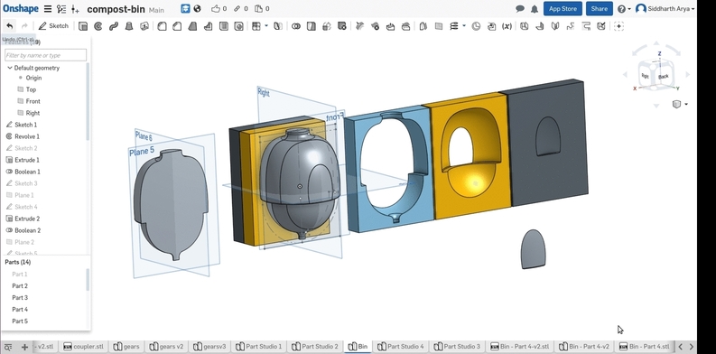Toggle visibility of Part 1 in the parts list
Screen dimensions: 716x354
[20, 274]
